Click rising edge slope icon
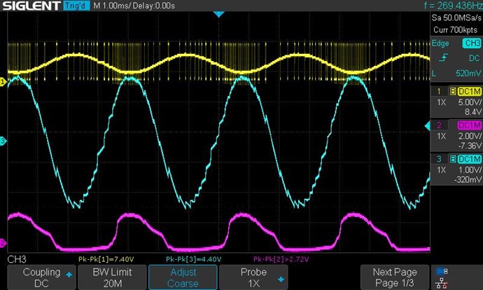 tap(444, 57)
